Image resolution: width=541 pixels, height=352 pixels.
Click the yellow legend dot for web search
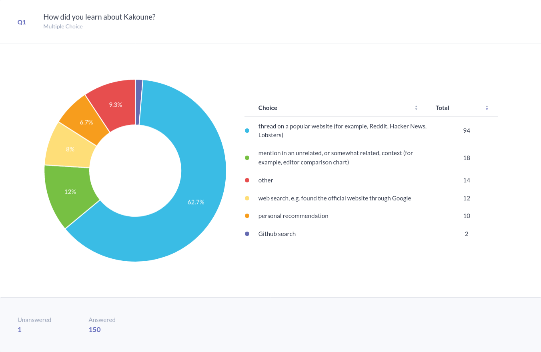click(247, 198)
